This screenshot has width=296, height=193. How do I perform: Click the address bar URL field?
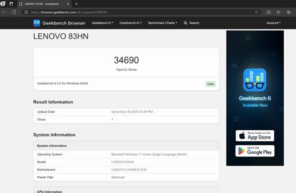click(142, 12)
